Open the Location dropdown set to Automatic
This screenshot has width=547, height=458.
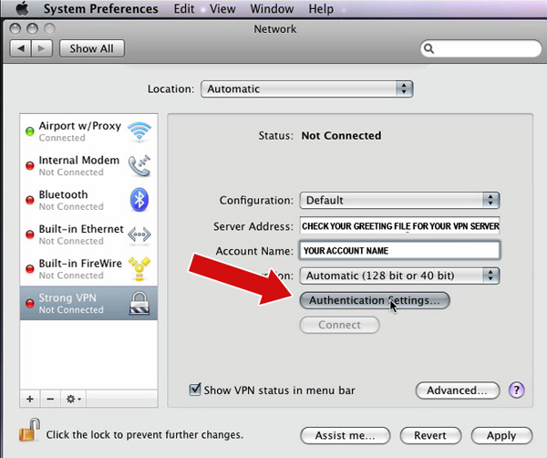[306, 89]
